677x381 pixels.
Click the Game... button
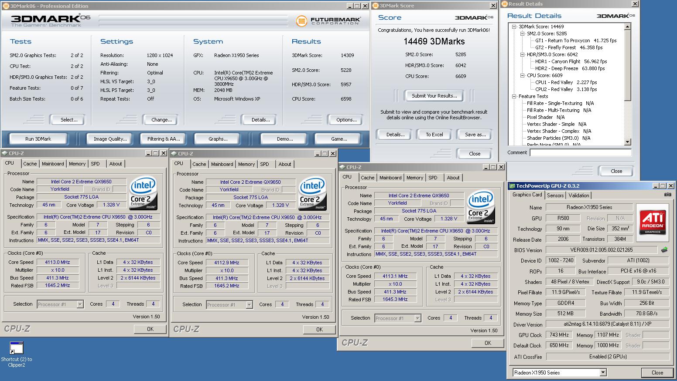tap(339, 139)
